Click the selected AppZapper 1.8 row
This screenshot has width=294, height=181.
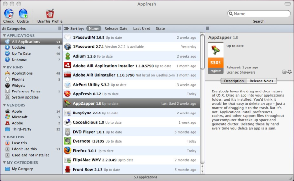131,103
